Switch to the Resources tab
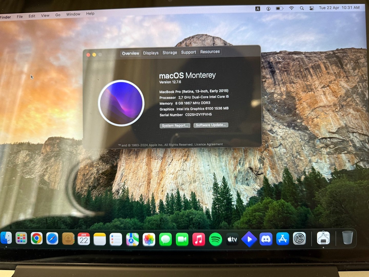Viewport: 369px width, 277px height. (x=210, y=52)
